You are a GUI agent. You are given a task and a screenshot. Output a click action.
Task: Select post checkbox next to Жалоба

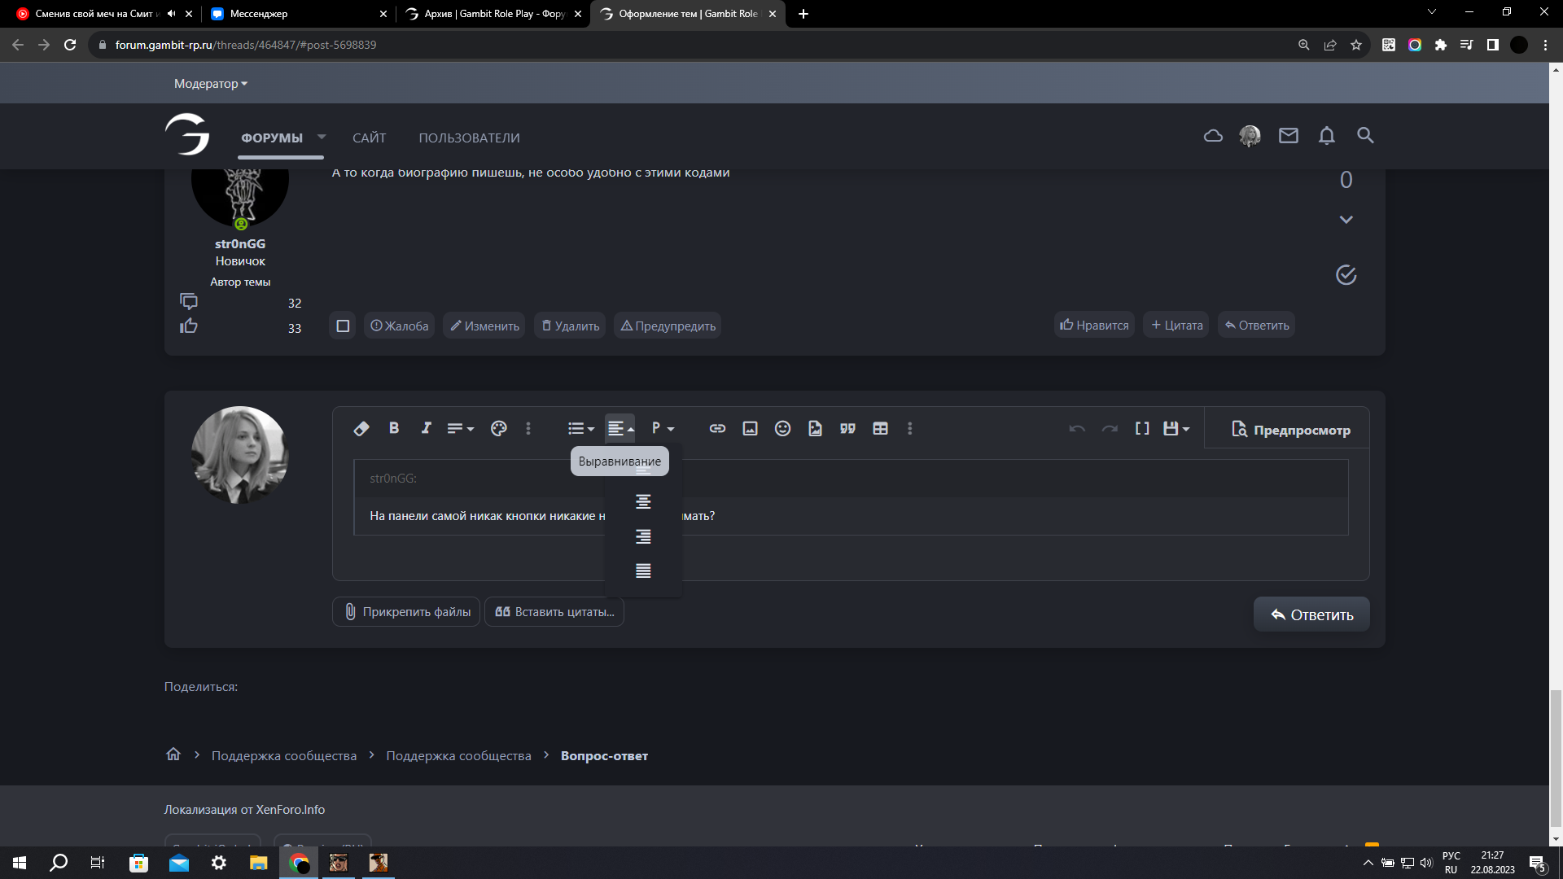[343, 326]
